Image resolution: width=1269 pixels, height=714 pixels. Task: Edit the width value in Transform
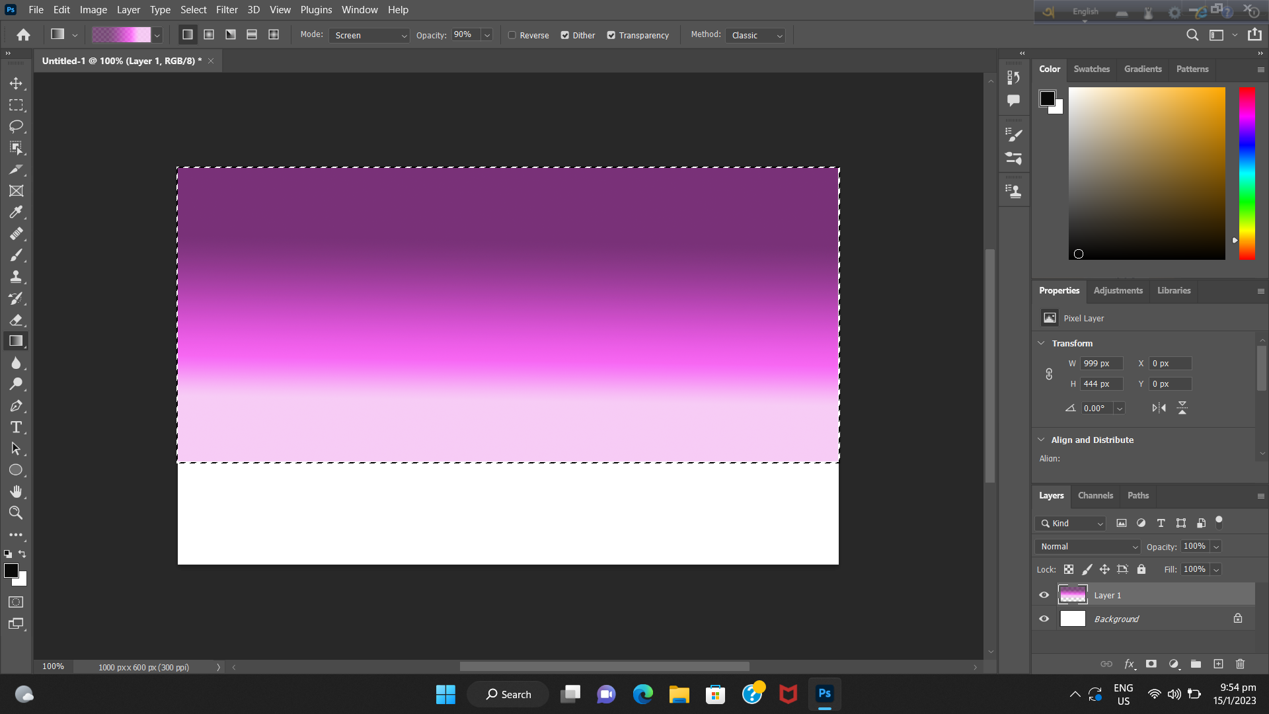(1100, 363)
